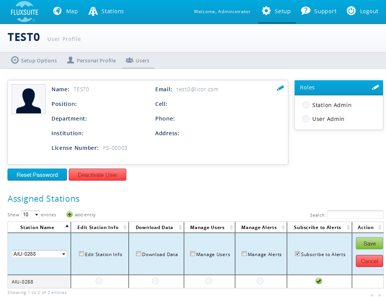Viewport: 386px width, 297px height.
Task: Click in the Search input field
Action: [x=355, y=215]
